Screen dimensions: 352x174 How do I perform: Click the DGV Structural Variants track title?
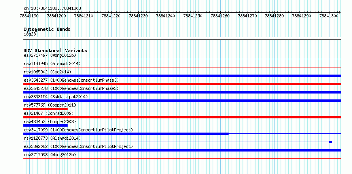pos(55,51)
